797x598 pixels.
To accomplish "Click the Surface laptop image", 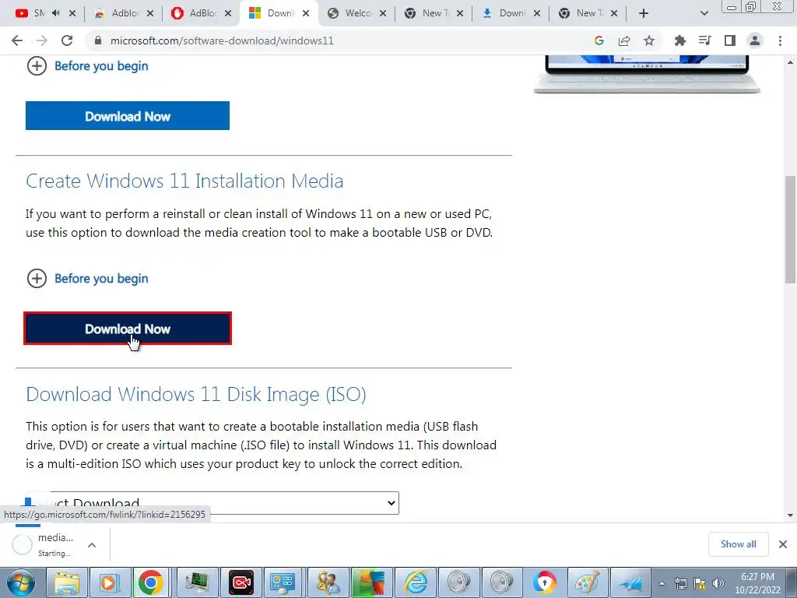I will [x=647, y=74].
